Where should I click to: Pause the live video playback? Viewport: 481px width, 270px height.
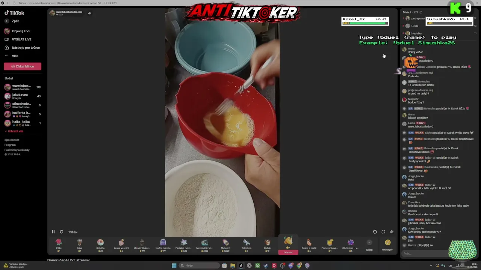pos(53,232)
